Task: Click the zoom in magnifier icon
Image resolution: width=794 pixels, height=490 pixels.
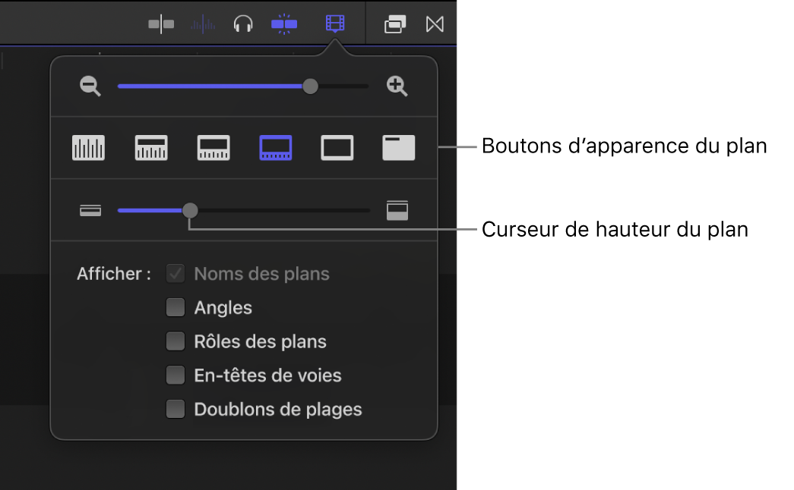Action: pyautogui.click(x=397, y=86)
